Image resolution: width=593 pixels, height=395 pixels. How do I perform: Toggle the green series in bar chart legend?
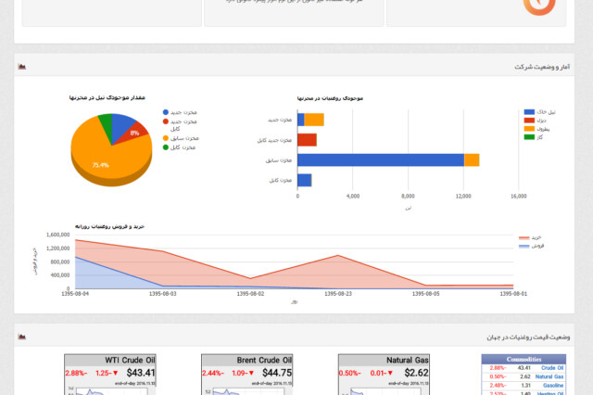click(530, 136)
